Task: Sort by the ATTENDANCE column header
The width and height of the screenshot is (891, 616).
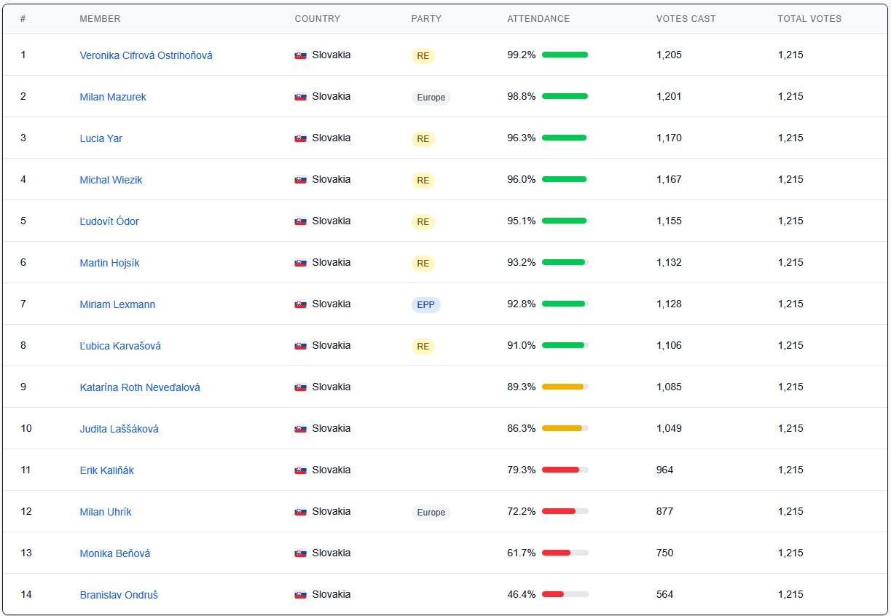Action: [x=538, y=19]
